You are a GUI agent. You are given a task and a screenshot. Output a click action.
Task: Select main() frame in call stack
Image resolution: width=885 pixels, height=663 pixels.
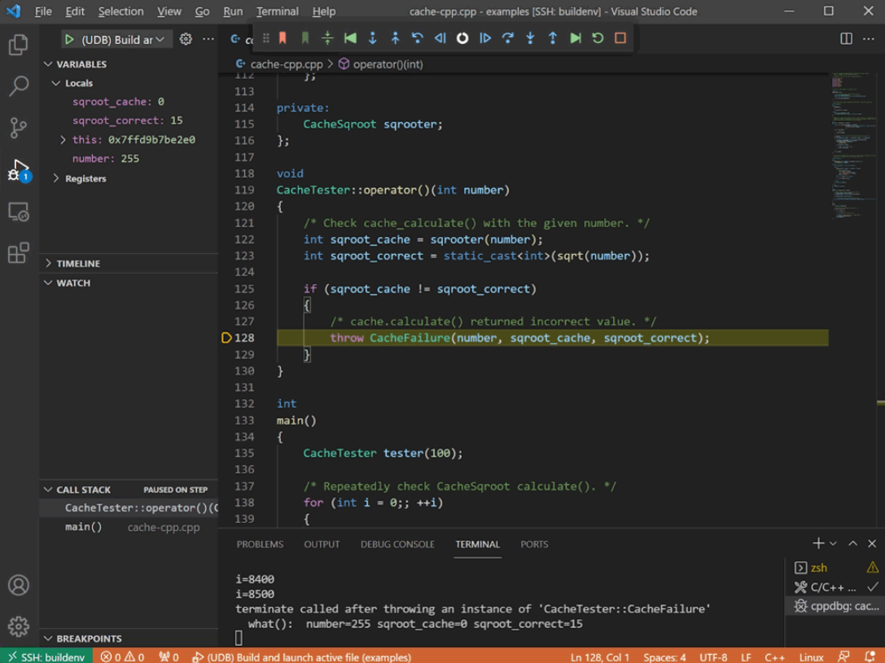coord(129,527)
